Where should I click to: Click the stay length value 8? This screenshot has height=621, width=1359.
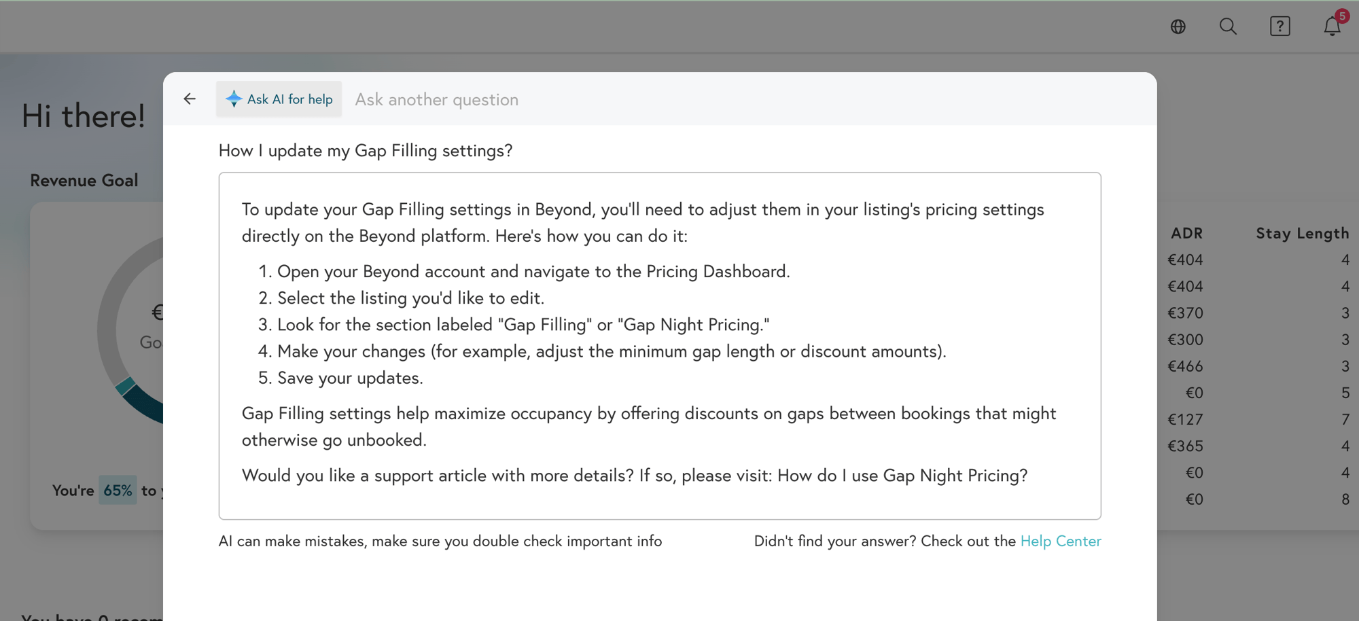pyautogui.click(x=1345, y=499)
